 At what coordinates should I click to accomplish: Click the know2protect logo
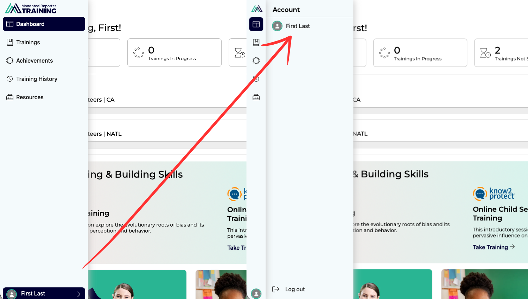[x=494, y=193]
